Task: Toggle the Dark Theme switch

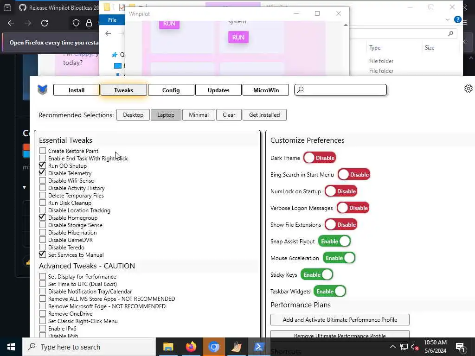Action: 320,158
